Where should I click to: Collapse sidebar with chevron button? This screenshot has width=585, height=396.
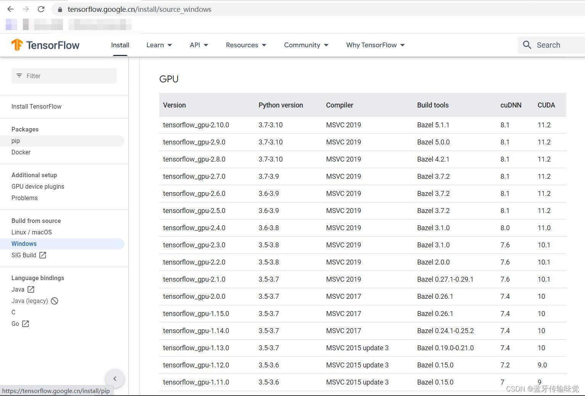point(115,378)
